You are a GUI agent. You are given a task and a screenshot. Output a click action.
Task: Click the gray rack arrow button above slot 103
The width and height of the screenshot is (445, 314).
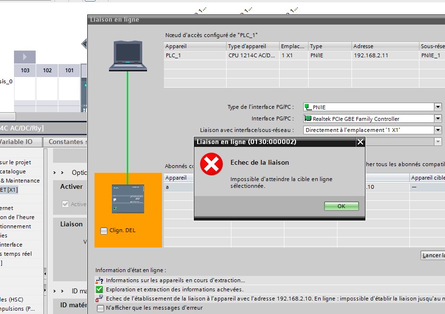tap(25, 57)
